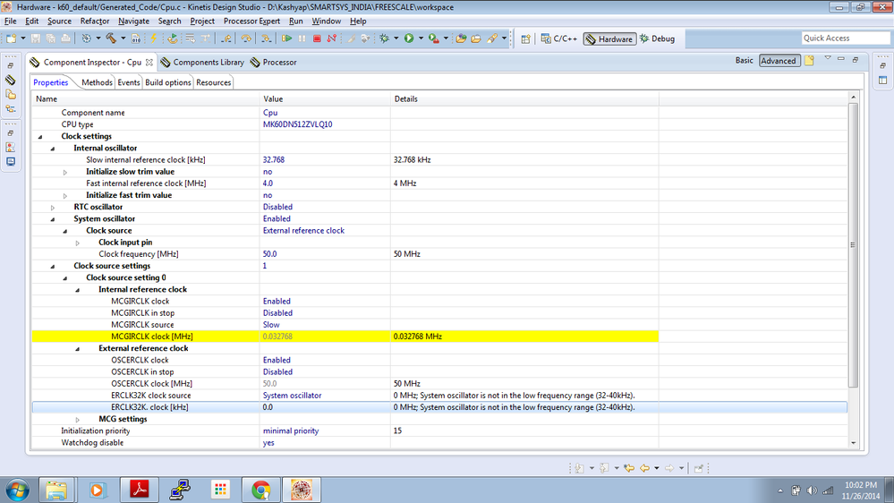The height and width of the screenshot is (503, 894).
Task: Switch to the Events tab
Action: (128, 82)
